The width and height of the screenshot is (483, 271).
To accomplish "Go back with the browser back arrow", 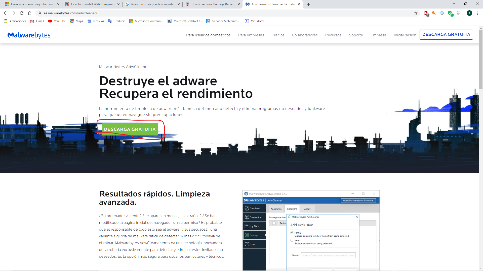I will pos(6,13).
